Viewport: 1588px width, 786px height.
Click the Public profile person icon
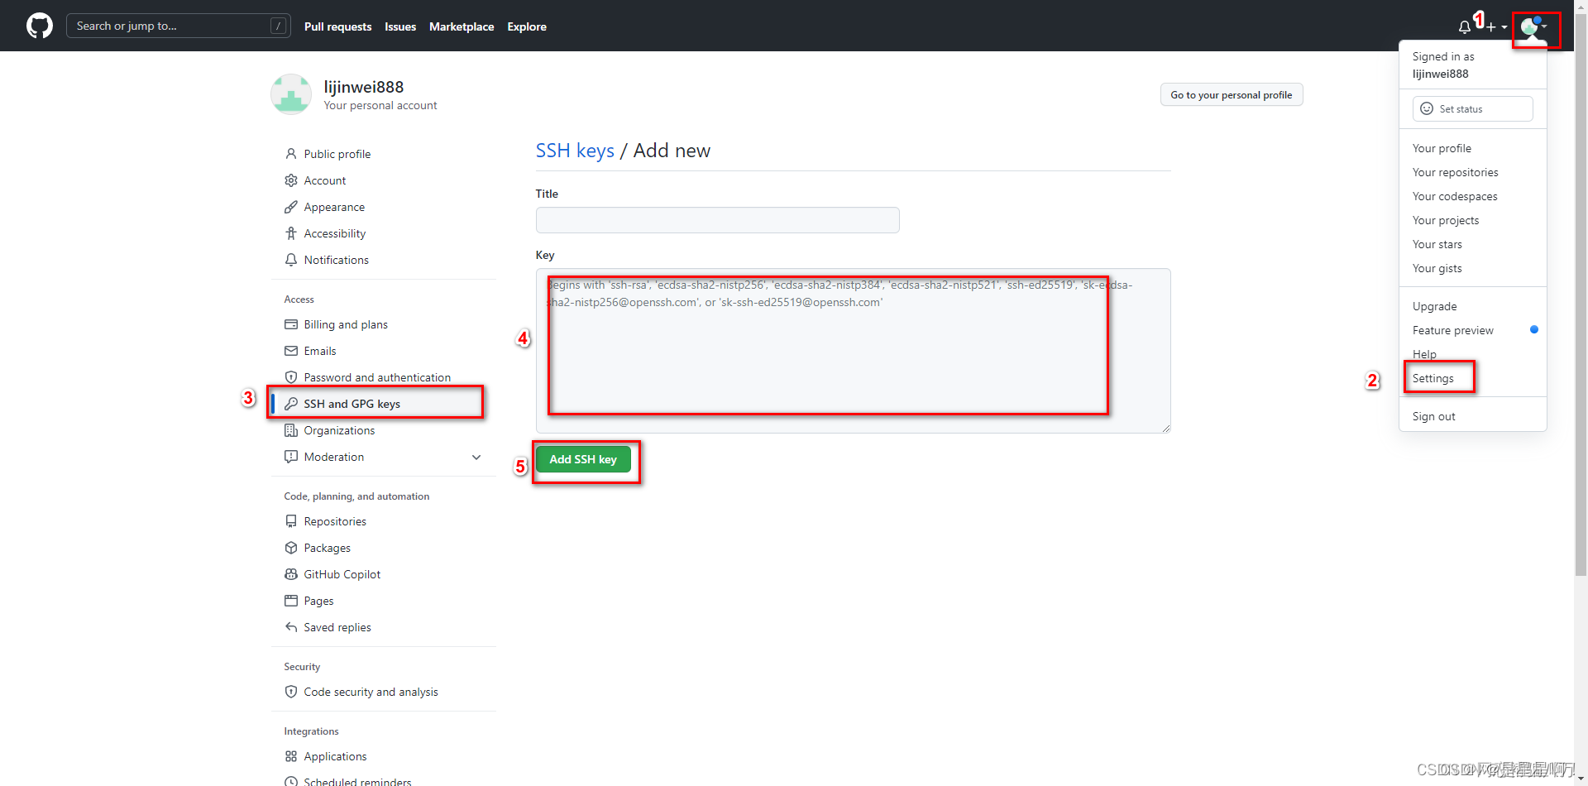[x=291, y=154]
